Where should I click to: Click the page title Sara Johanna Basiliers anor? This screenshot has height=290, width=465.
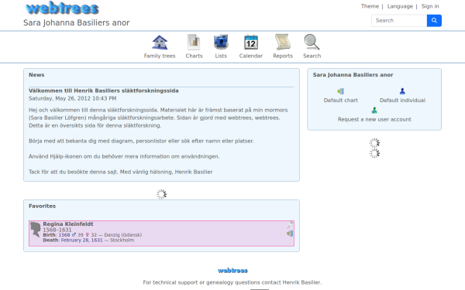tap(77, 22)
